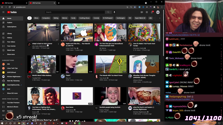This screenshot has width=223, height=125.
Task: Click the YouTube logo
Action: tap(12, 12)
